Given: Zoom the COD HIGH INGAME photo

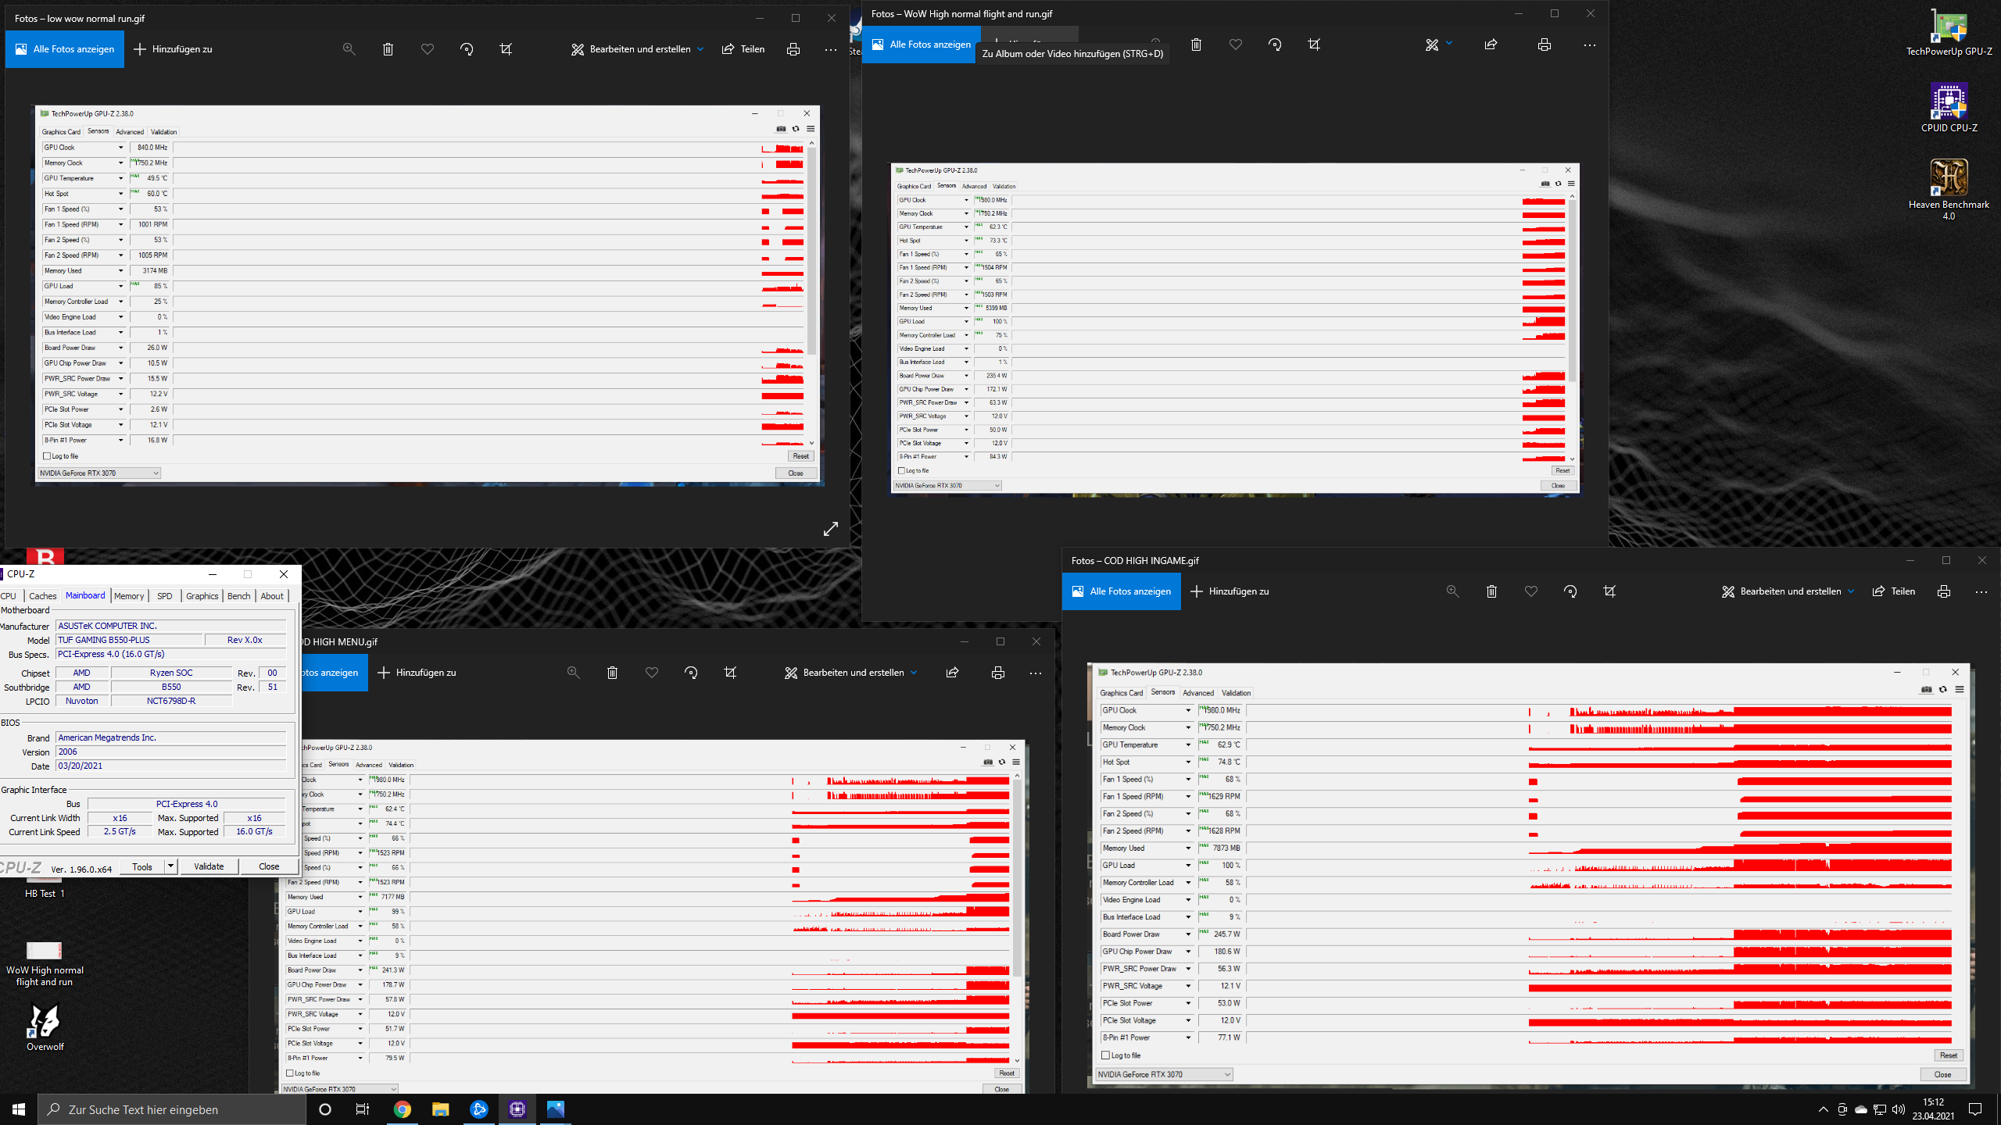Looking at the screenshot, I should click(x=1452, y=591).
